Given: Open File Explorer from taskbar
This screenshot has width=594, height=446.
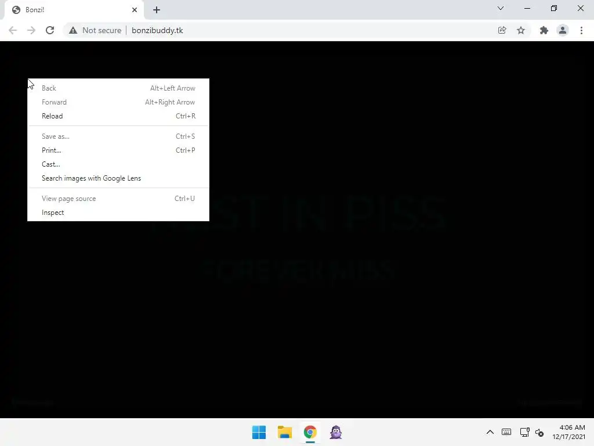Looking at the screenshot, I should coord(284,432).
